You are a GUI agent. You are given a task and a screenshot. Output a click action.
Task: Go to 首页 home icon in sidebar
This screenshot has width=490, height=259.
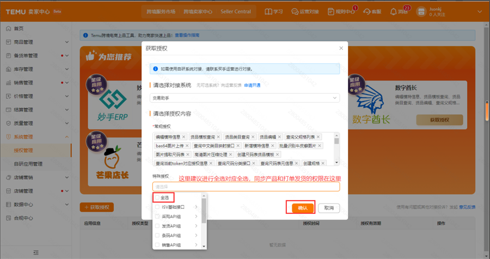8,28
